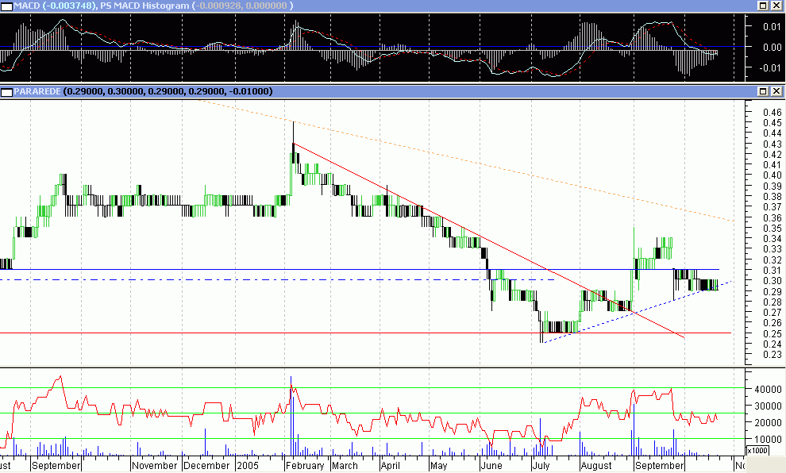Screen dimensions: 786x473
Task: Click the MACD pane title icon
Action: (6, 6)
